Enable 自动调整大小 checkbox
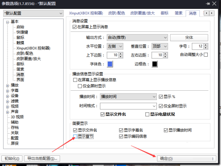Viewport: 221px width, 166px height. click(206, 55)
